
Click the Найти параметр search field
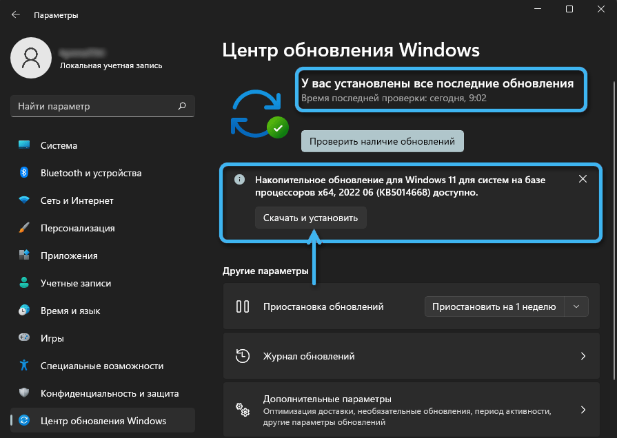pyautogui.click(x=93, y=106)
